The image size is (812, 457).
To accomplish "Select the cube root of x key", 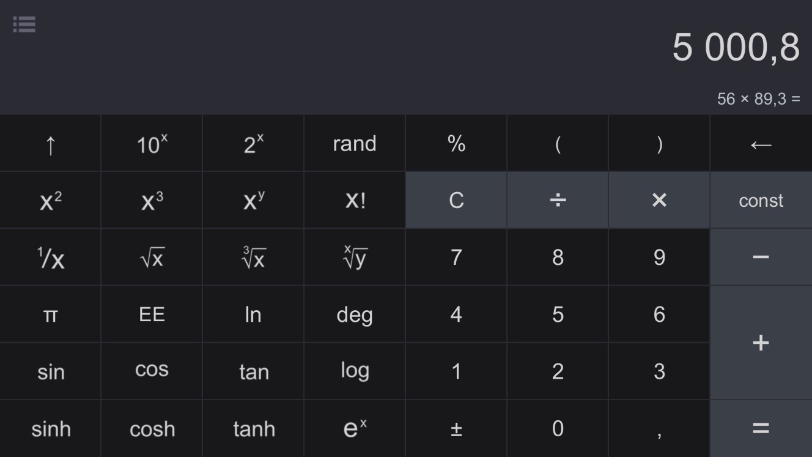I will (253, 258).
